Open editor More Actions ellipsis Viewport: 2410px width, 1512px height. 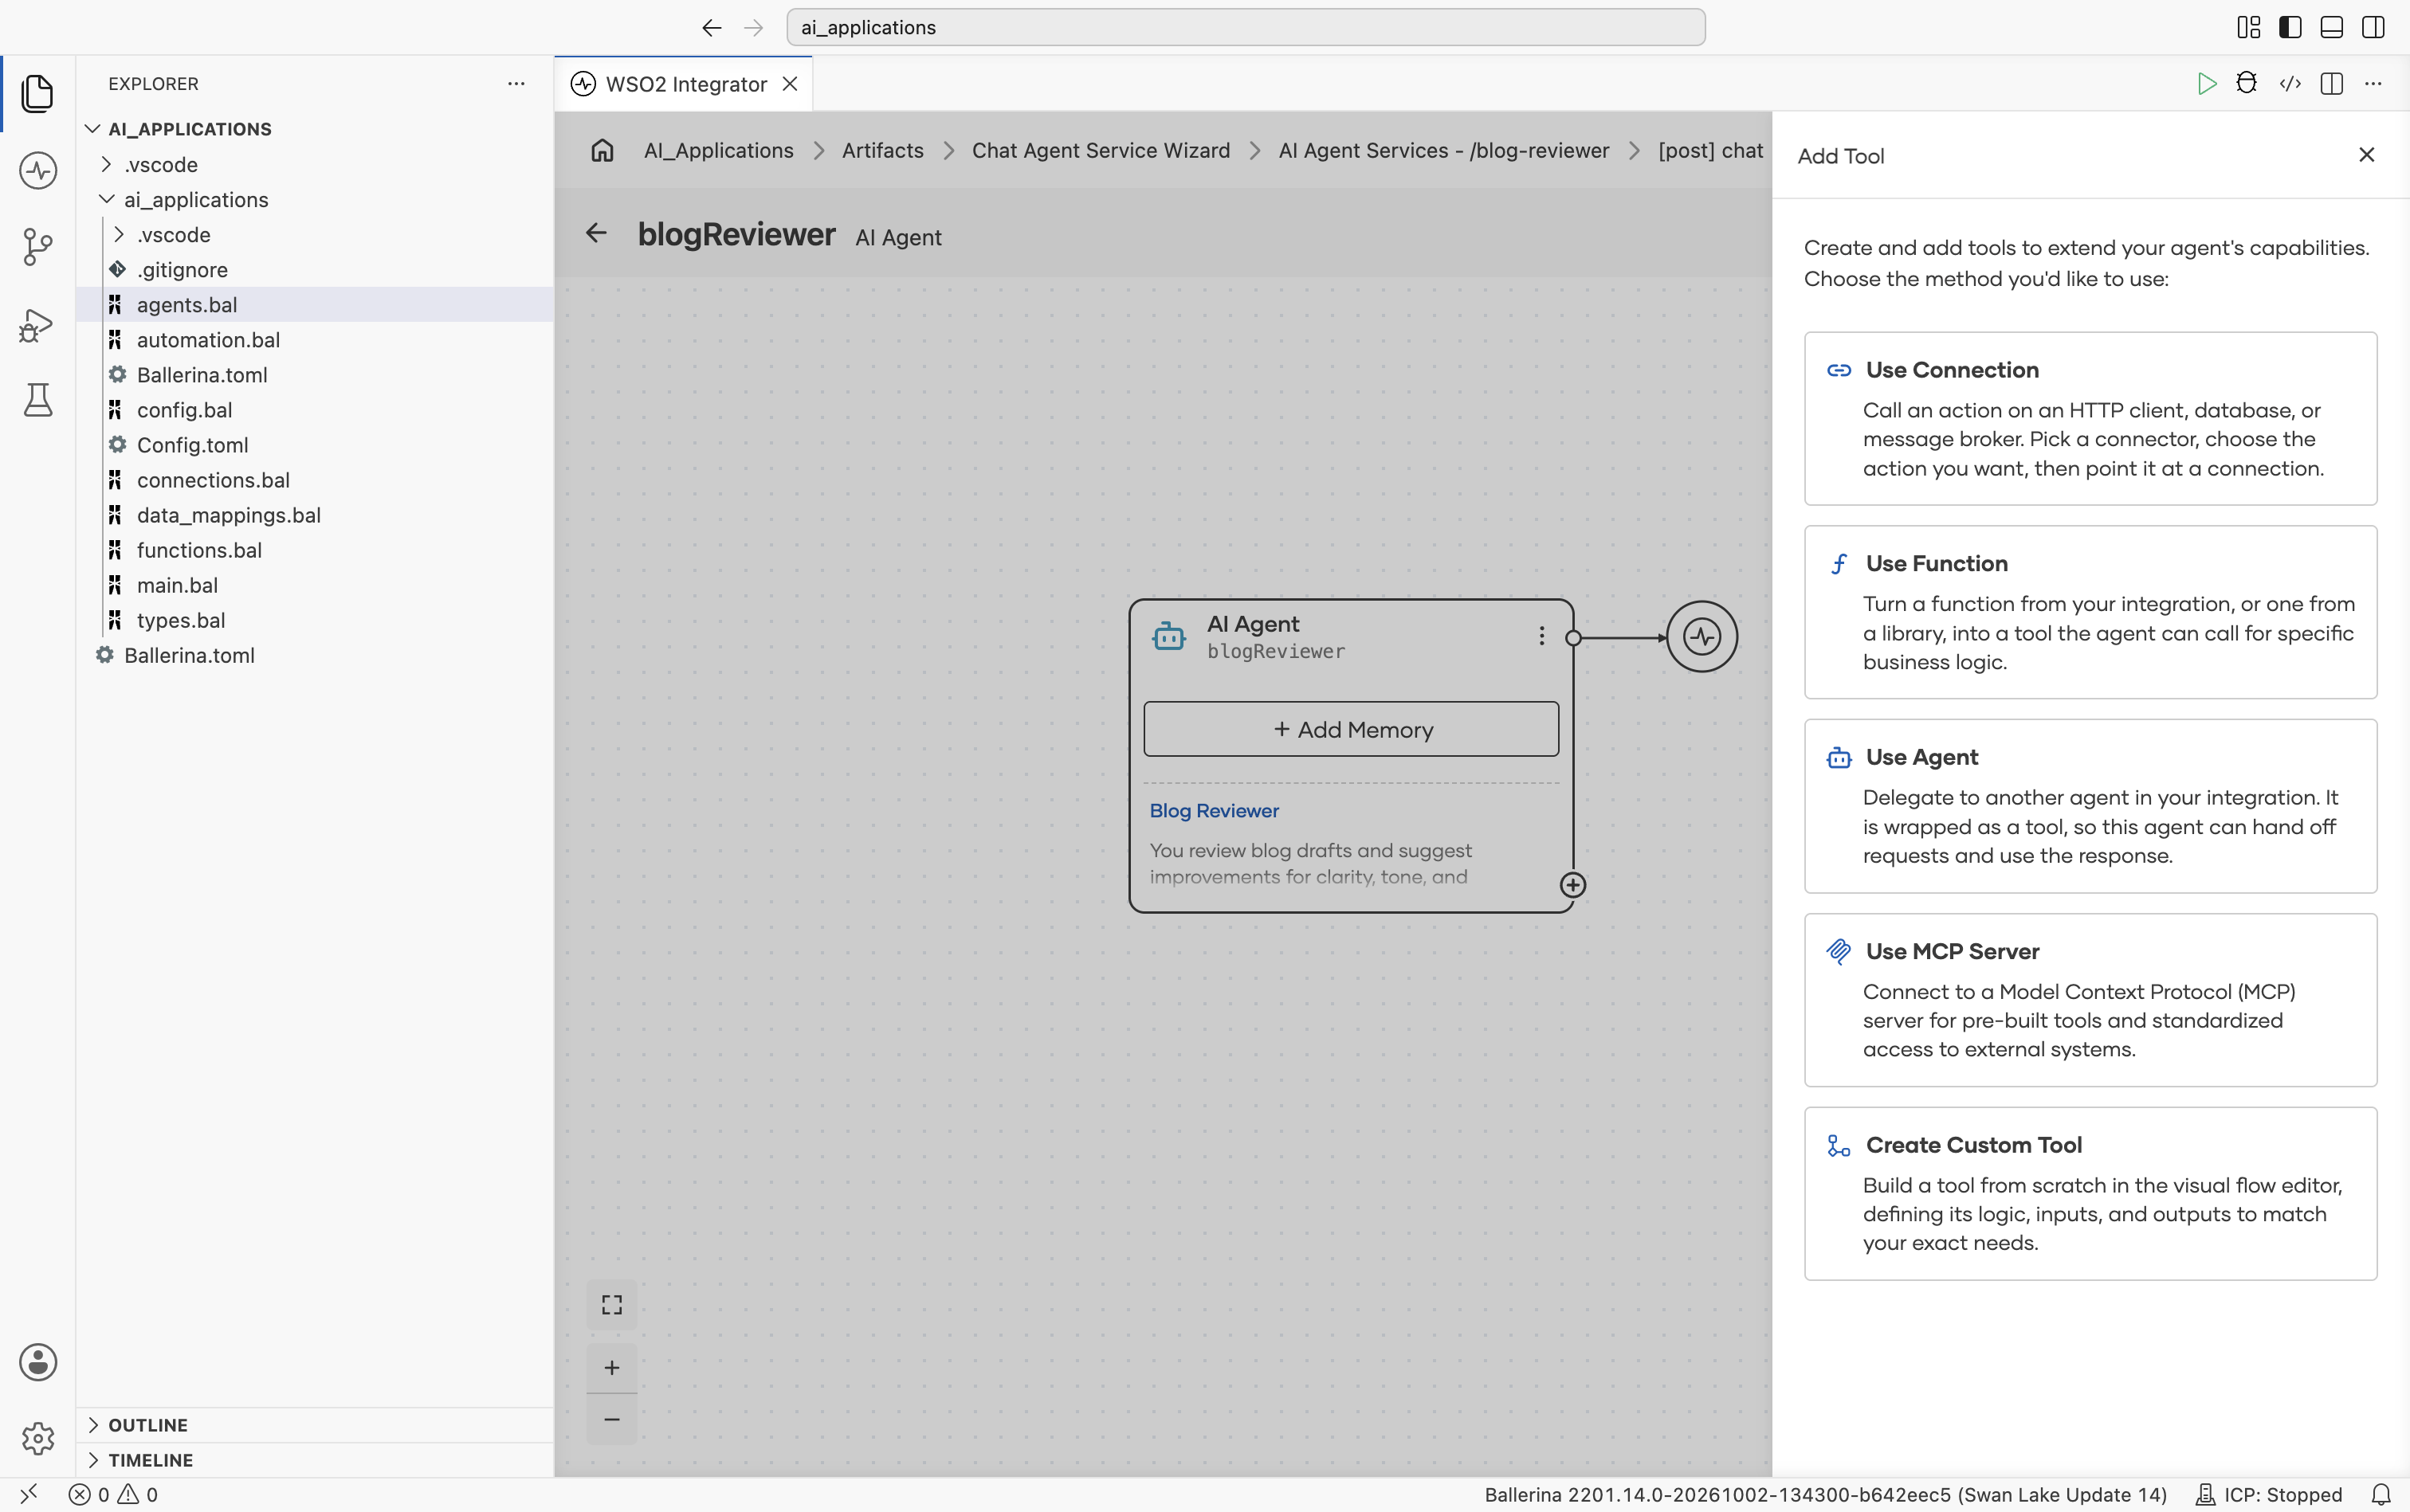click(x=2373, y=84)
